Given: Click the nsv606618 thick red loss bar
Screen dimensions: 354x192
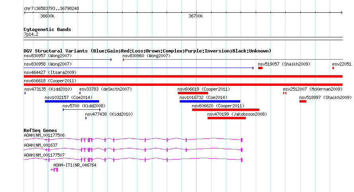Looking at the screenshot, I should pos(183,85).
